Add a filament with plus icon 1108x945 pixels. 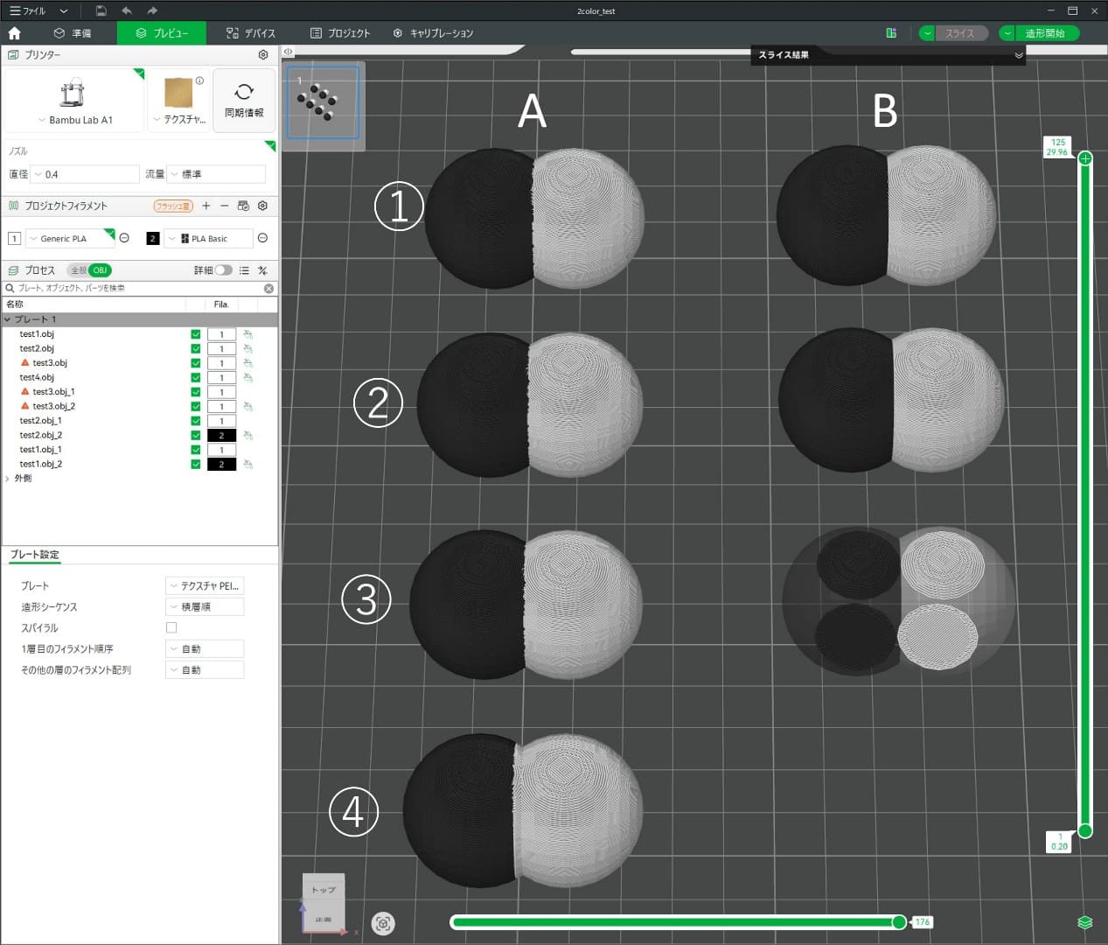[x=206, y=206]
